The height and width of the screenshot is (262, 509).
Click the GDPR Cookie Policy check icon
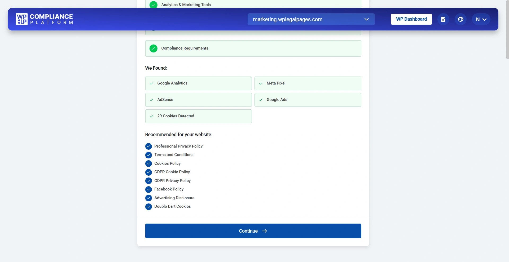pyautogui.click(x=148, y=172)
